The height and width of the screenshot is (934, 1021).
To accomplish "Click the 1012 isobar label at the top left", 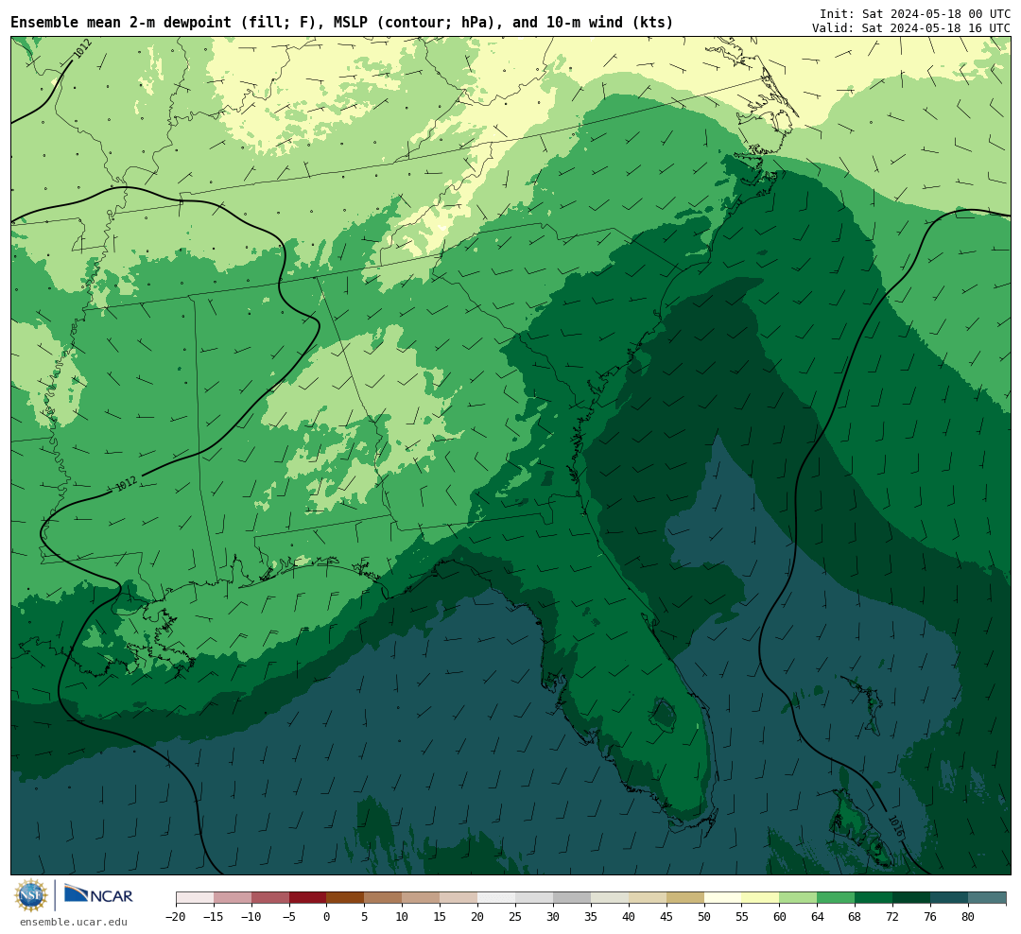I will pyautogui.click(x=82, y=49).
